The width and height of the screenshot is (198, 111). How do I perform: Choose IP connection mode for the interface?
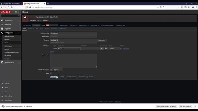[x=102, y=49]
